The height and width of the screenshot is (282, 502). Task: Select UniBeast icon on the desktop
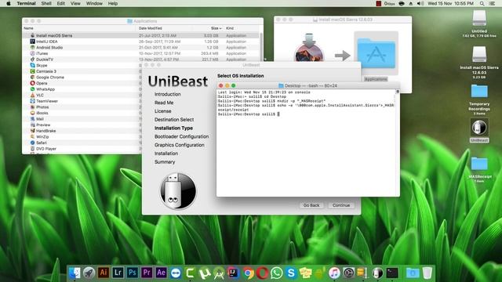click(479, 127)
